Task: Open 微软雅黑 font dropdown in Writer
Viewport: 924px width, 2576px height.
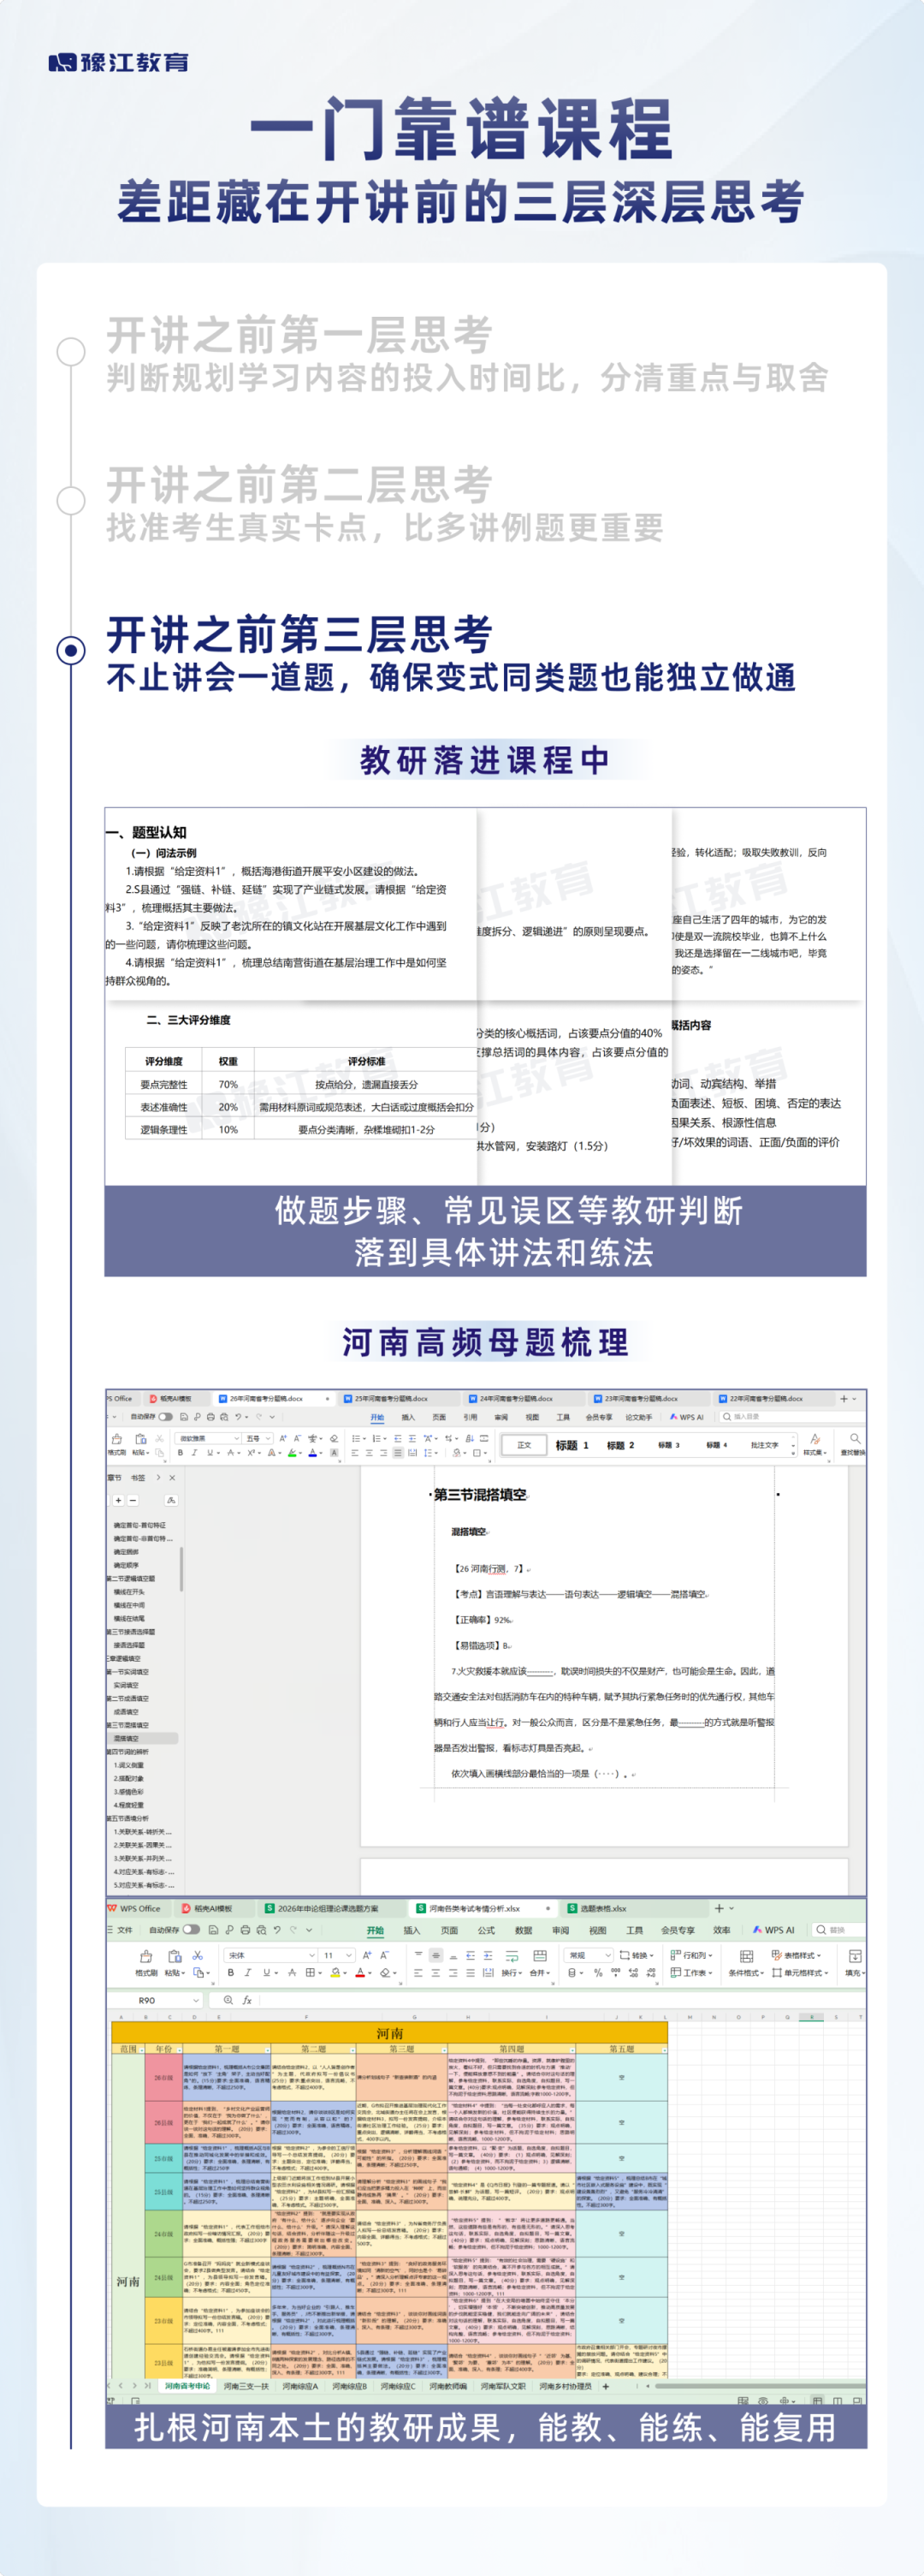Action: click(209, 1438)
